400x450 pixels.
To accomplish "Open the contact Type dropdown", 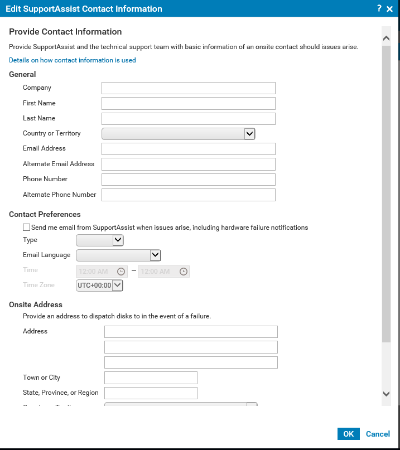I will (x=118, y=240).
